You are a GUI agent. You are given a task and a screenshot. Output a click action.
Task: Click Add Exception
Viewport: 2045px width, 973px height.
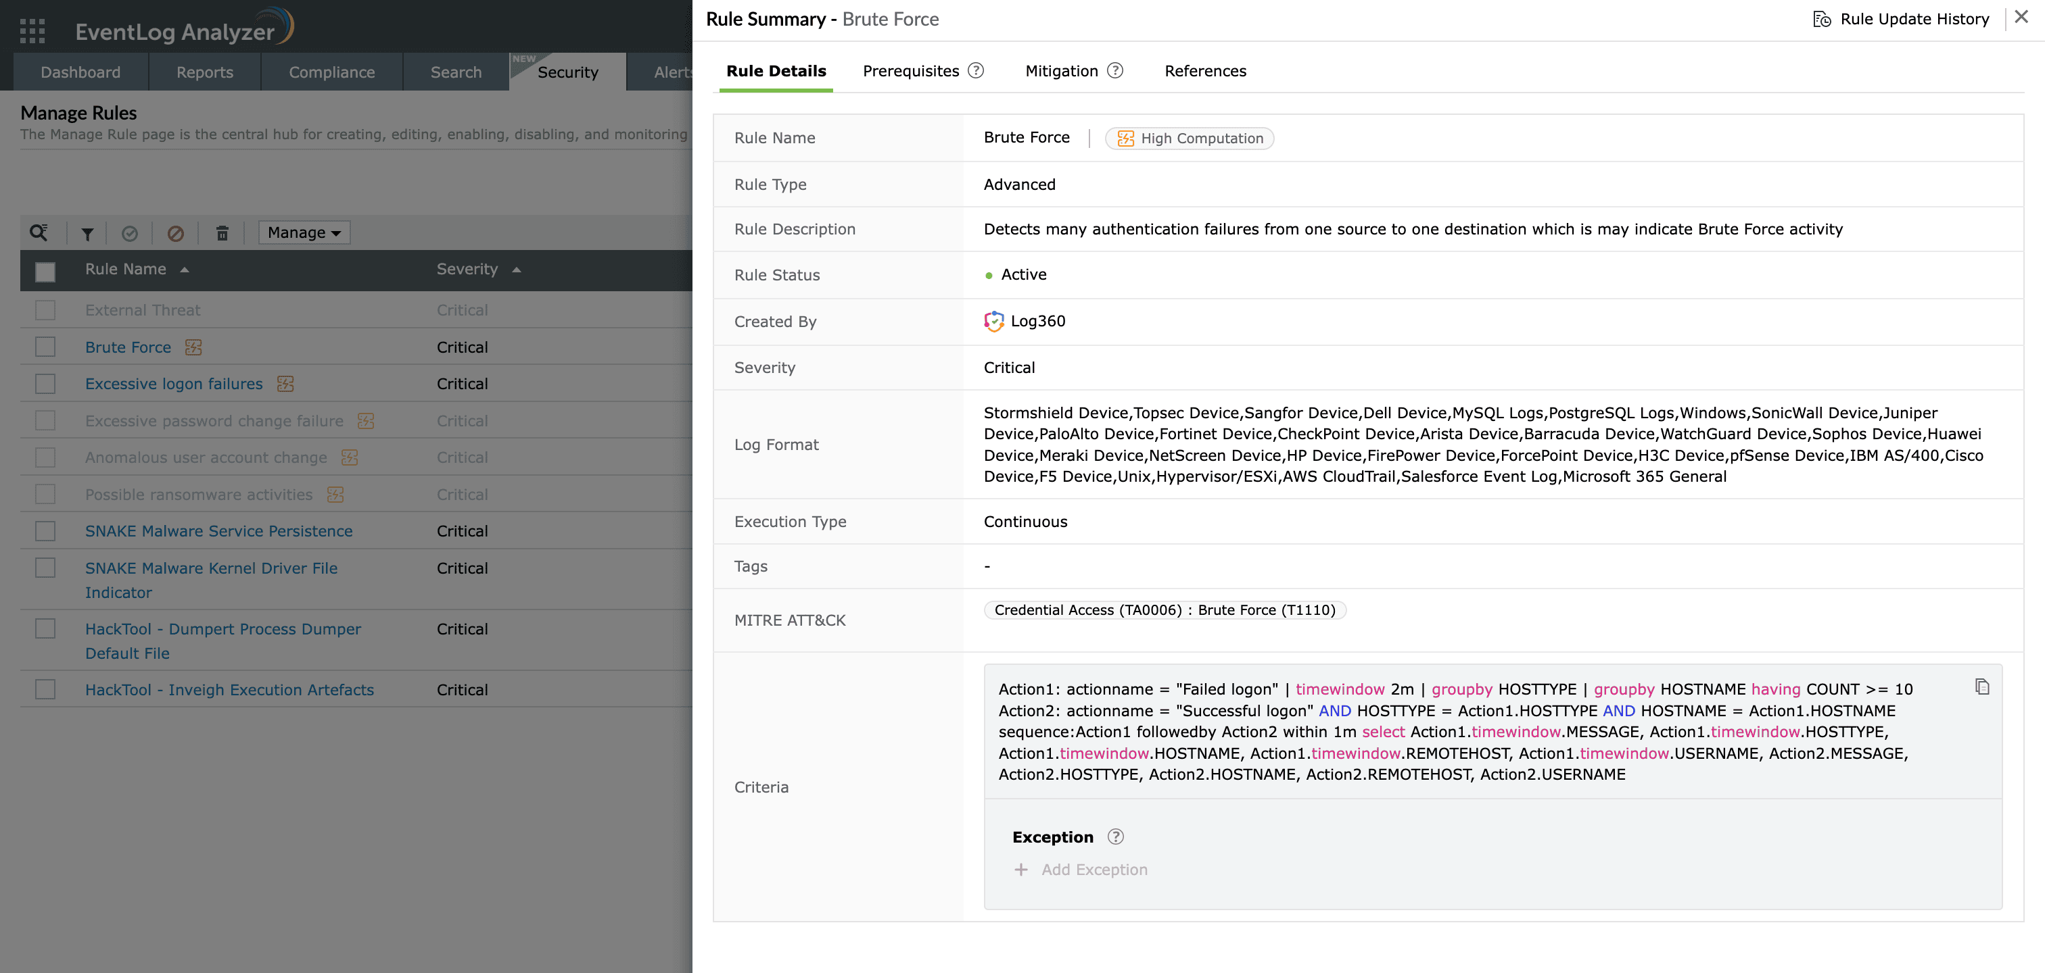click(x=1094, y=870)
